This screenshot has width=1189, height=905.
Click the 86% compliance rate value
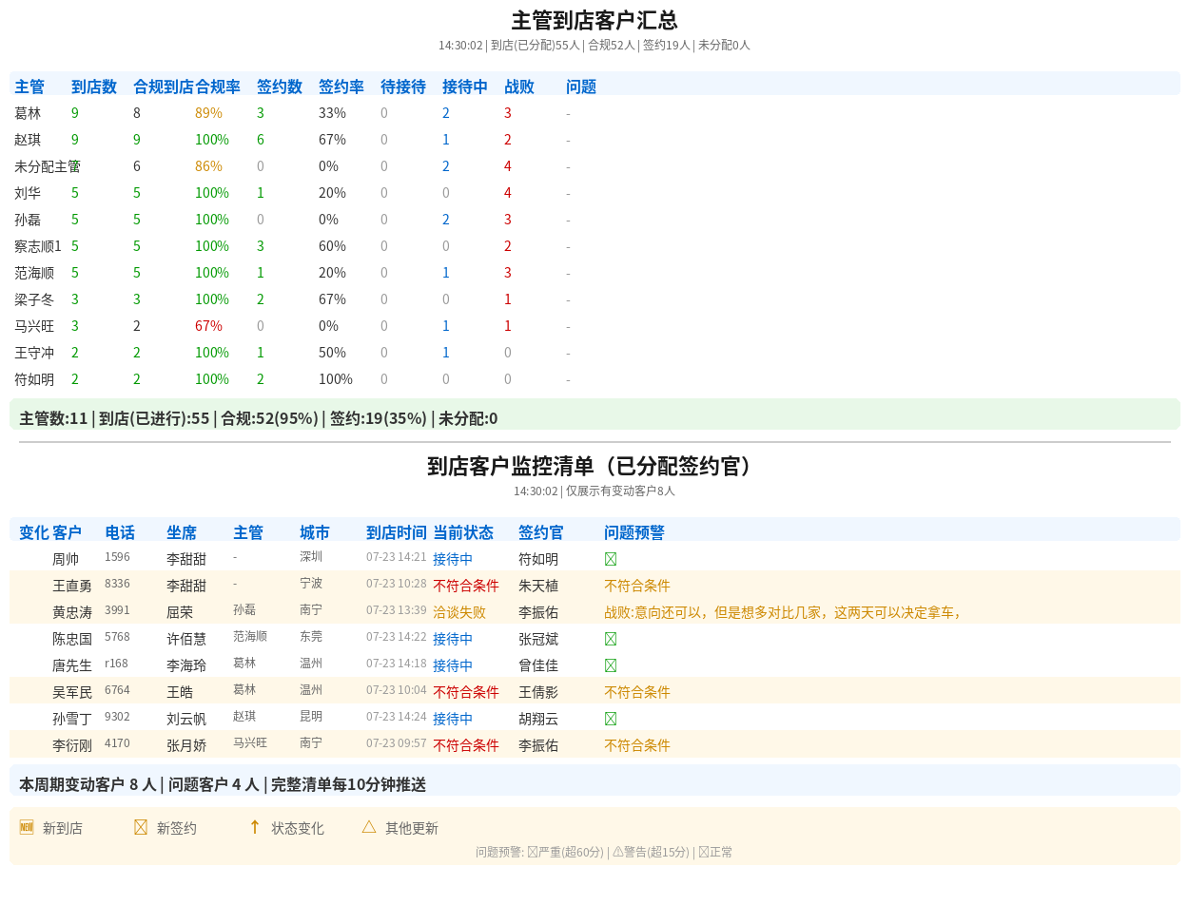(x=208, y=166)
